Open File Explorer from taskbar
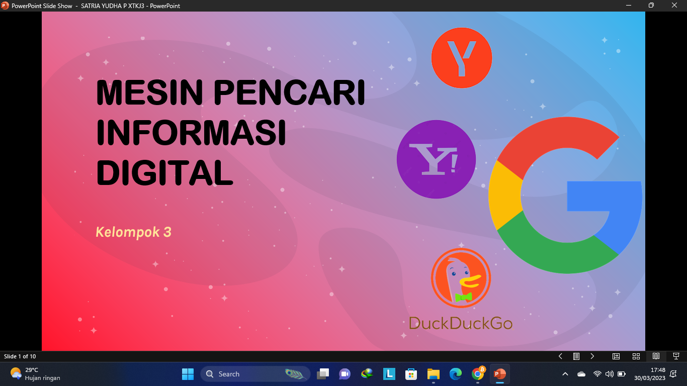The width and height of the screenshot is (687, 386). [x=433, y=374]
